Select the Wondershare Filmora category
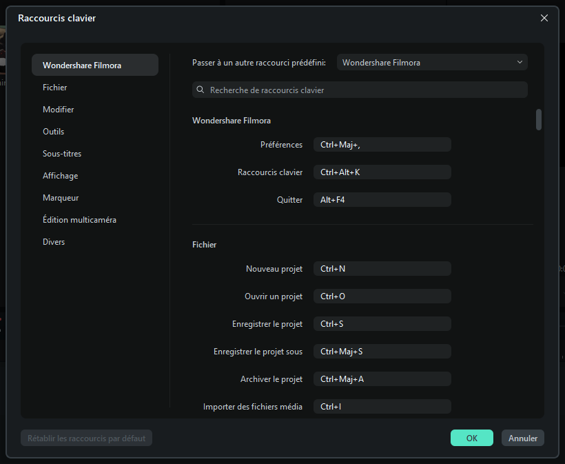 pos(95,65)
